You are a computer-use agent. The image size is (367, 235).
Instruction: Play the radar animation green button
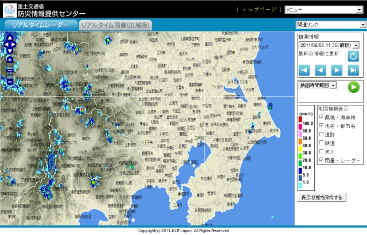pyautogui.click(x=353, y=87)
